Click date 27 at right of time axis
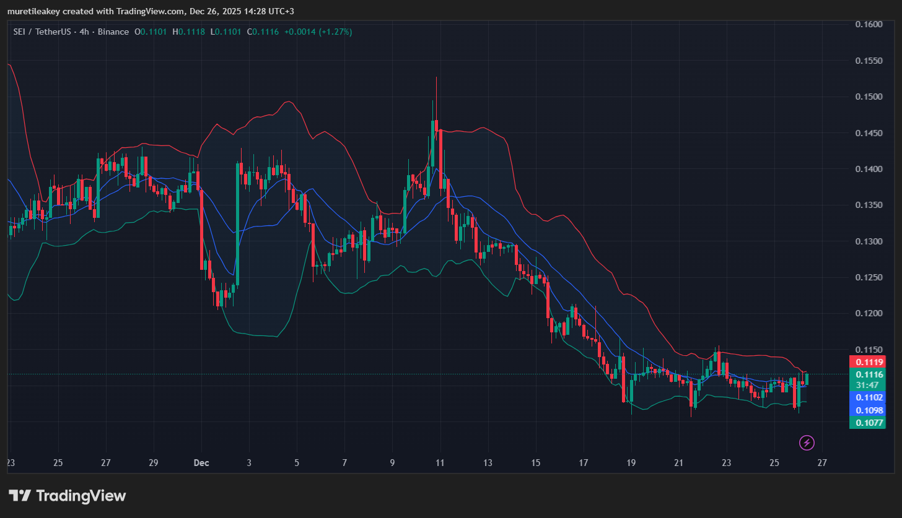This screenshot has width=902, height=518. [x=822, y=463]
